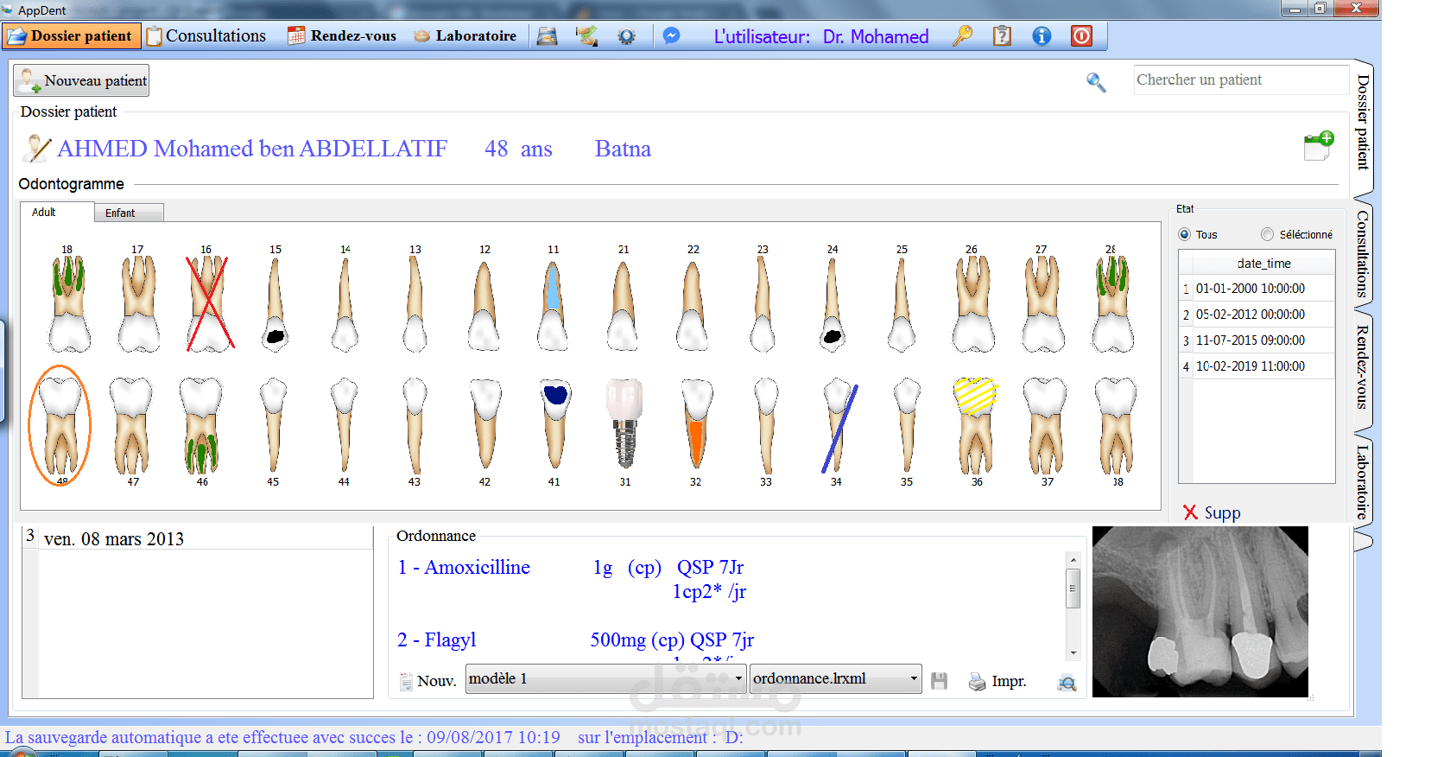Viewport: 1431px width, 757px height.
Task: Select tooth 36 with yellow hatching
Action: coord(976,428)
